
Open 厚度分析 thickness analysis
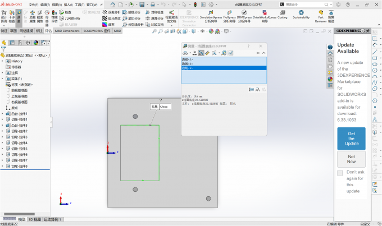click(x=154, y=19)
